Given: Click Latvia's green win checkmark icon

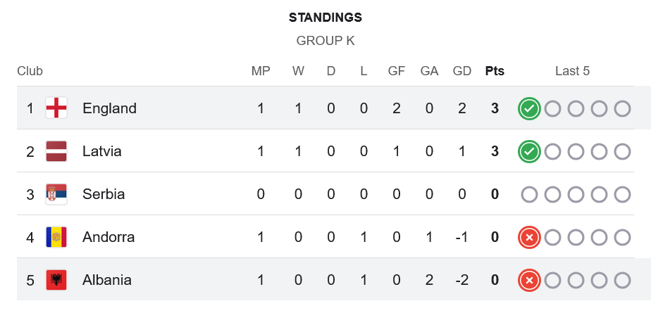Looking at the screenshot, I should (529, 151).
